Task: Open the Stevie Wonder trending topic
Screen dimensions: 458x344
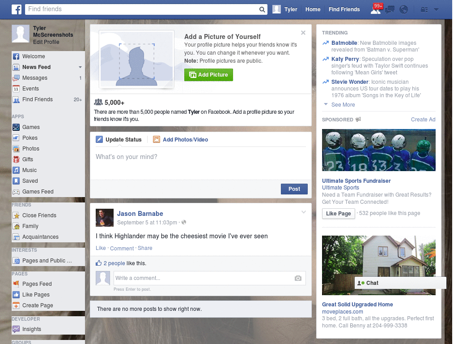Action: click(x=350, y=82)
